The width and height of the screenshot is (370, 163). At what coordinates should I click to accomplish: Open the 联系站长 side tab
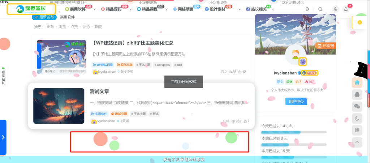point(3,76)
